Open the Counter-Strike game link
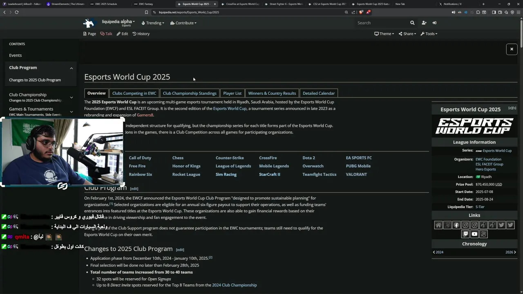 point(230,158)
